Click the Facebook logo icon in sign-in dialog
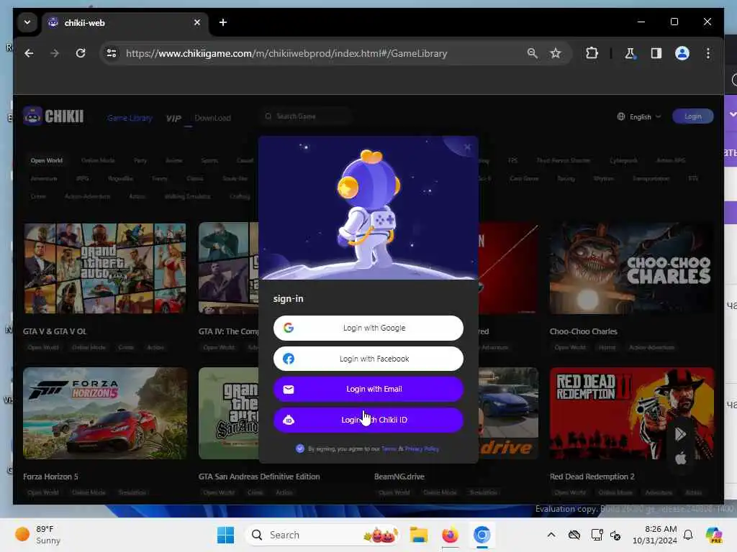Screen dimensions: 737x552 tap(289, 359)
